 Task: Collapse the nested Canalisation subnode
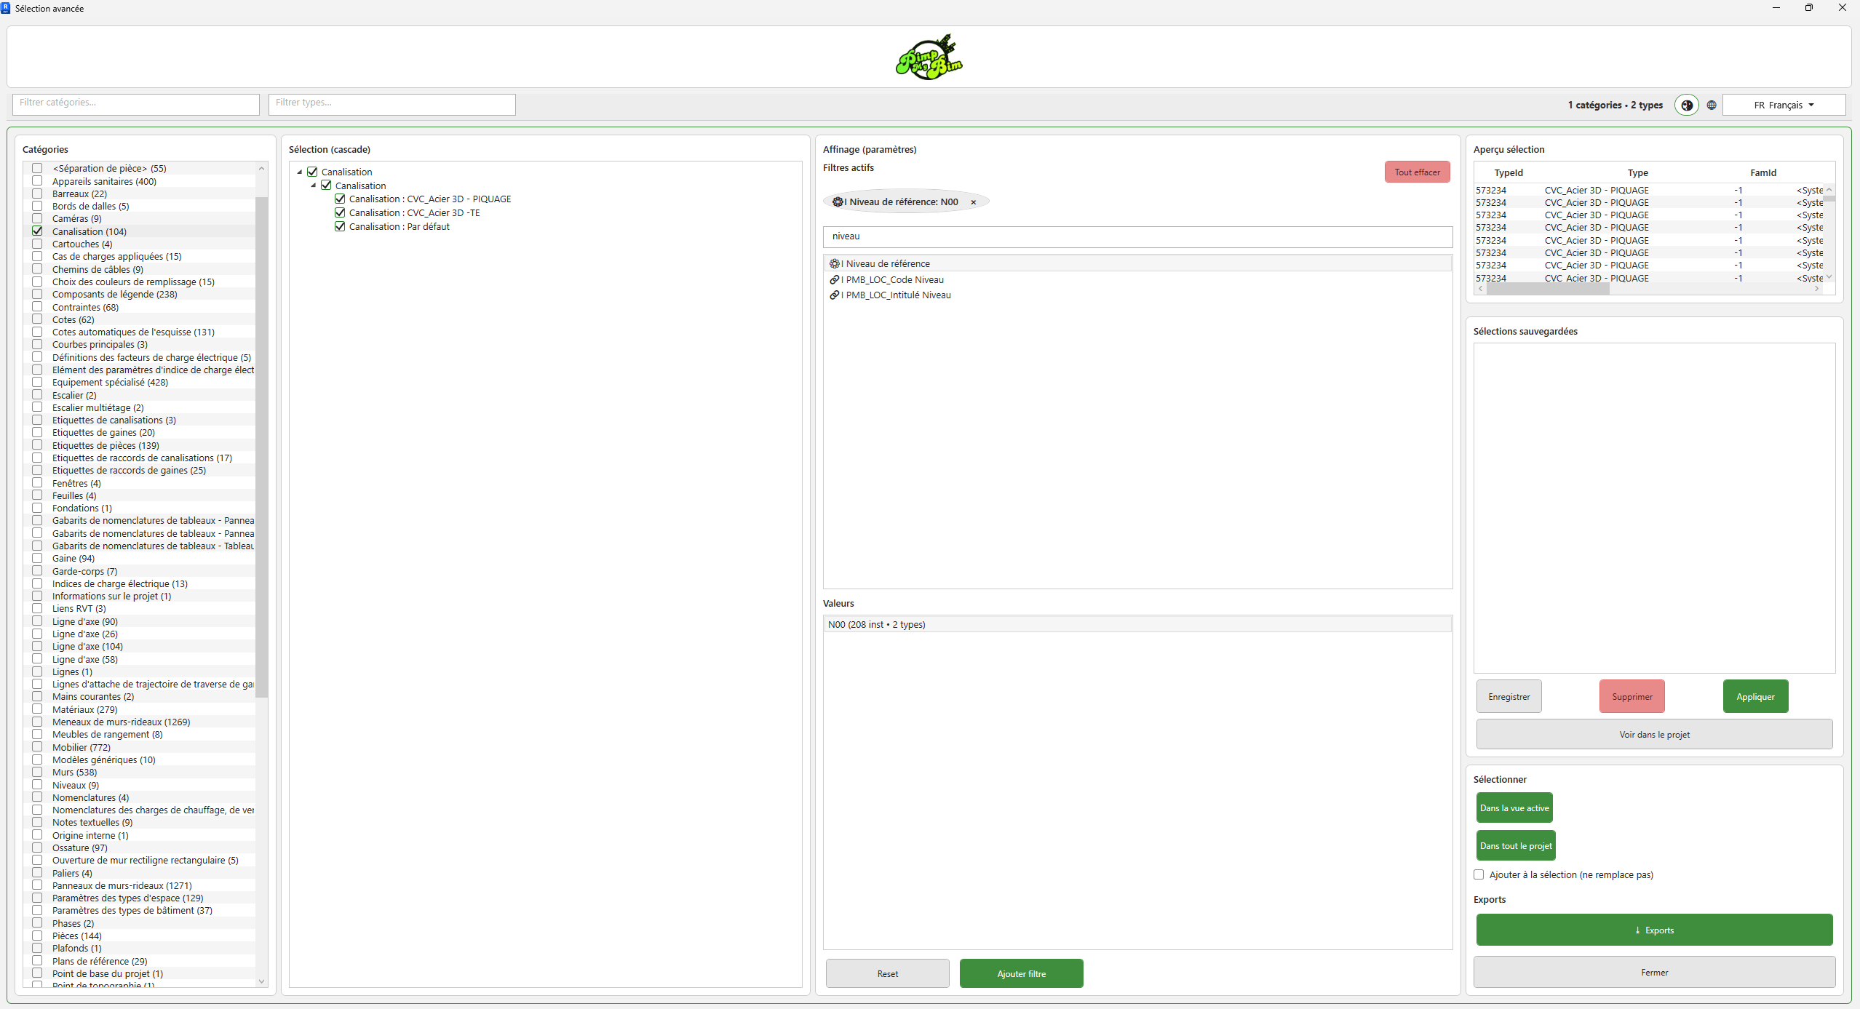pos(314,186)
